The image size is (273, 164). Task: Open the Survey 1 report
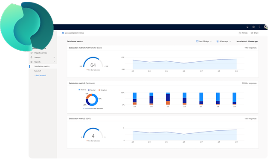[38, 71]
